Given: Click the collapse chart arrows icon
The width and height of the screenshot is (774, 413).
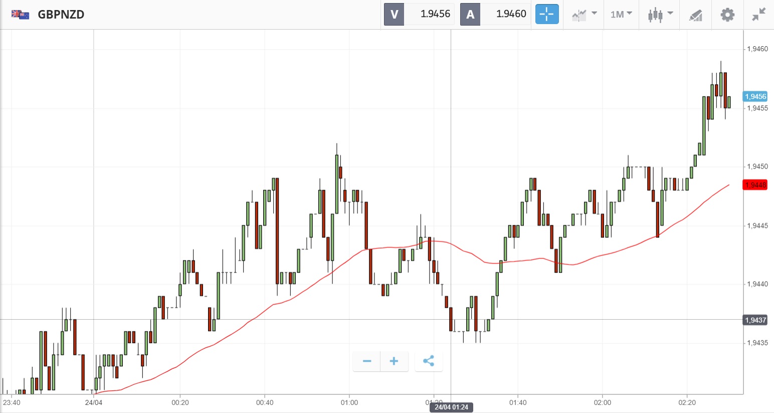Looking at the screenshot, I should tap(759, 15).
